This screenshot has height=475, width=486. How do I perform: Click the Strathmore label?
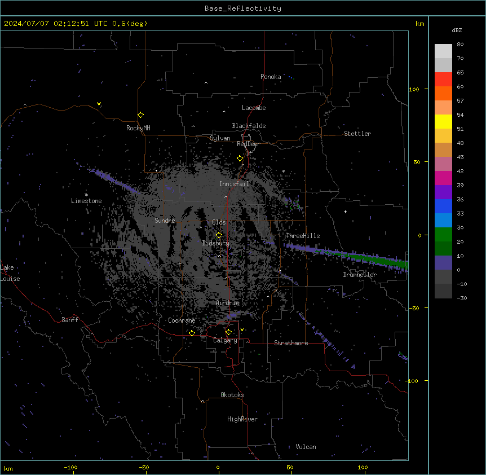(x=291, y=343)
